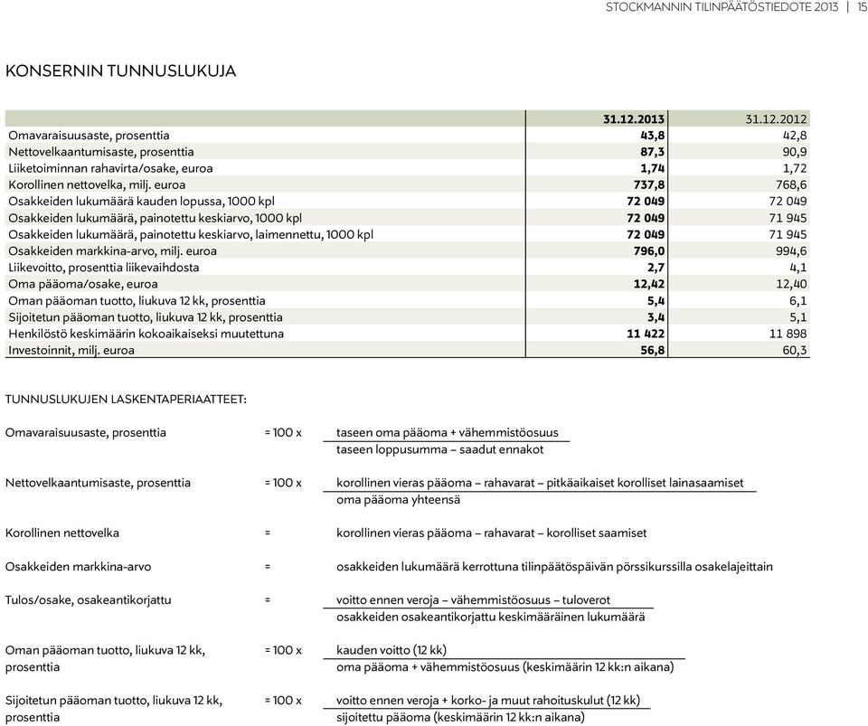Select definition label 'Omavaraisuusaste, prosenttia' below the table
Image resolution: width=868 pixels, height=726 pixels.
tap(85, 433)
